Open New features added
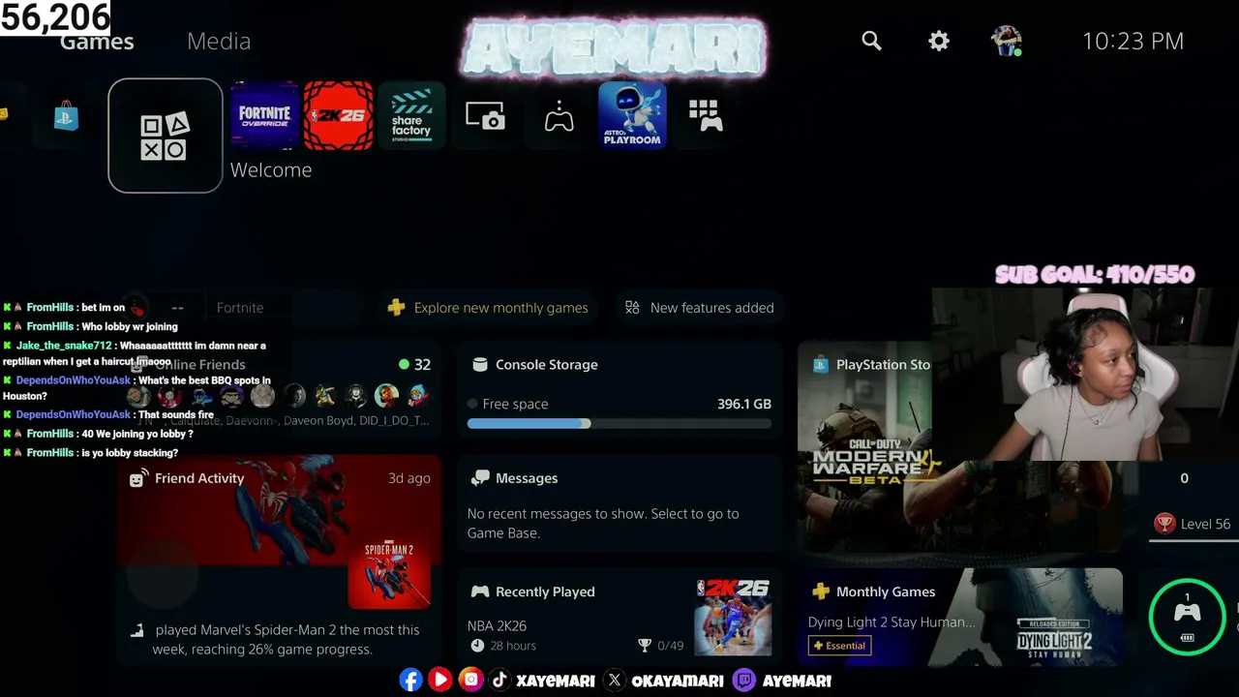 tap(699, 307)
